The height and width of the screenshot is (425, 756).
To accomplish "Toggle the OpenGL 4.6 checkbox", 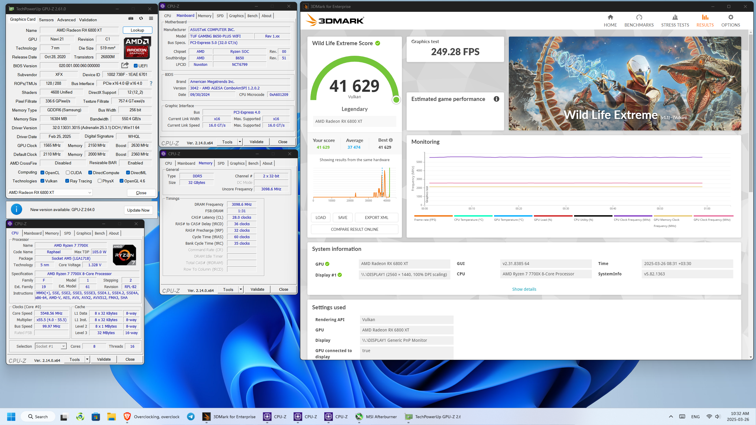I will tap(121, 181).
